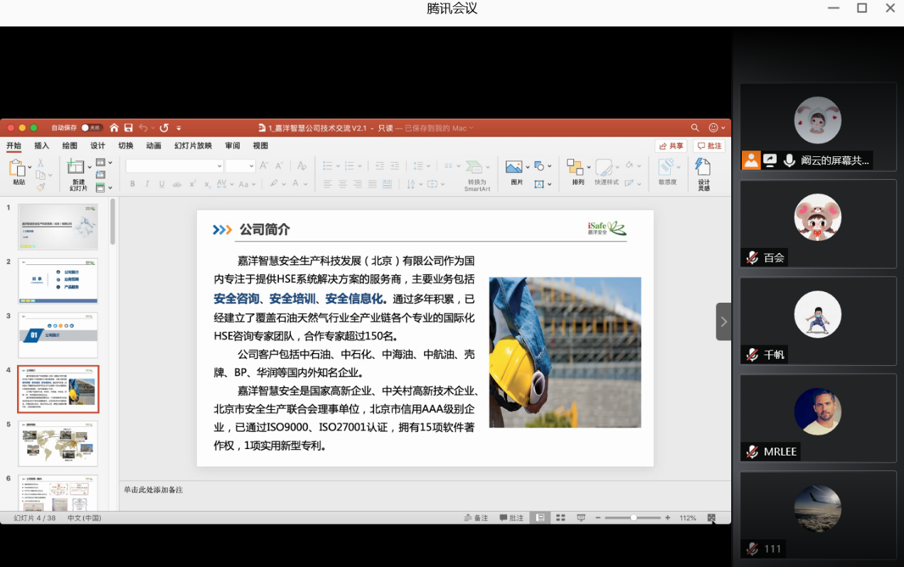
Task: Click the red 共享 (Share) button
Action: (671, 145)
